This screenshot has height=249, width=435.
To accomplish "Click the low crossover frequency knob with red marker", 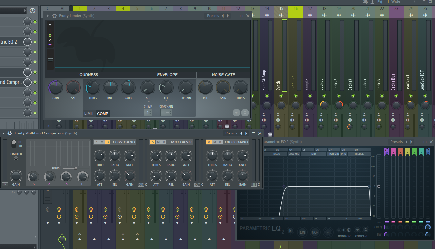I will click(x=33, y=177).
